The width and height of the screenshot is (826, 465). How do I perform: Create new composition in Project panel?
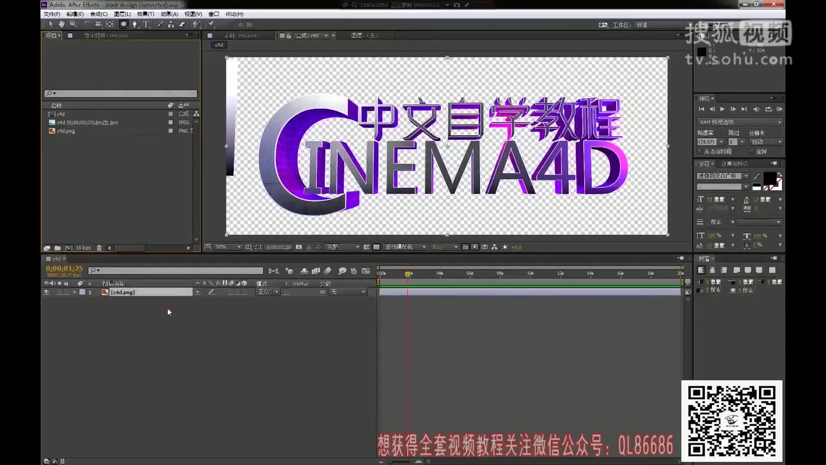68,248
